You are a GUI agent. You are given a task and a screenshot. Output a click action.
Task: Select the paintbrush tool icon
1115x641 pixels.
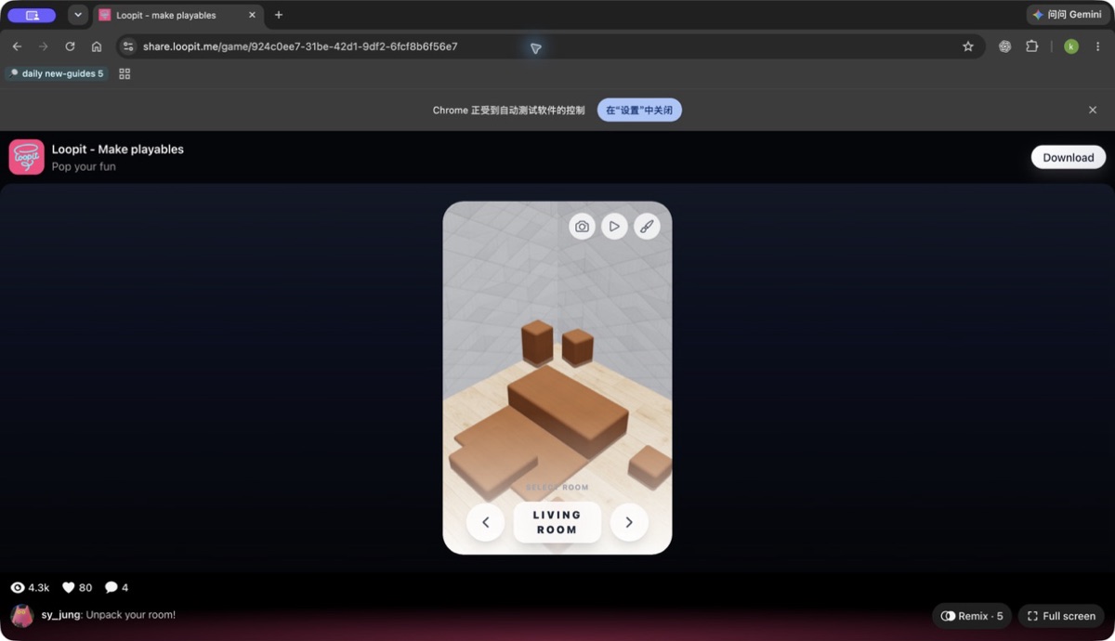pyautogui.click(x=647, y=227)
